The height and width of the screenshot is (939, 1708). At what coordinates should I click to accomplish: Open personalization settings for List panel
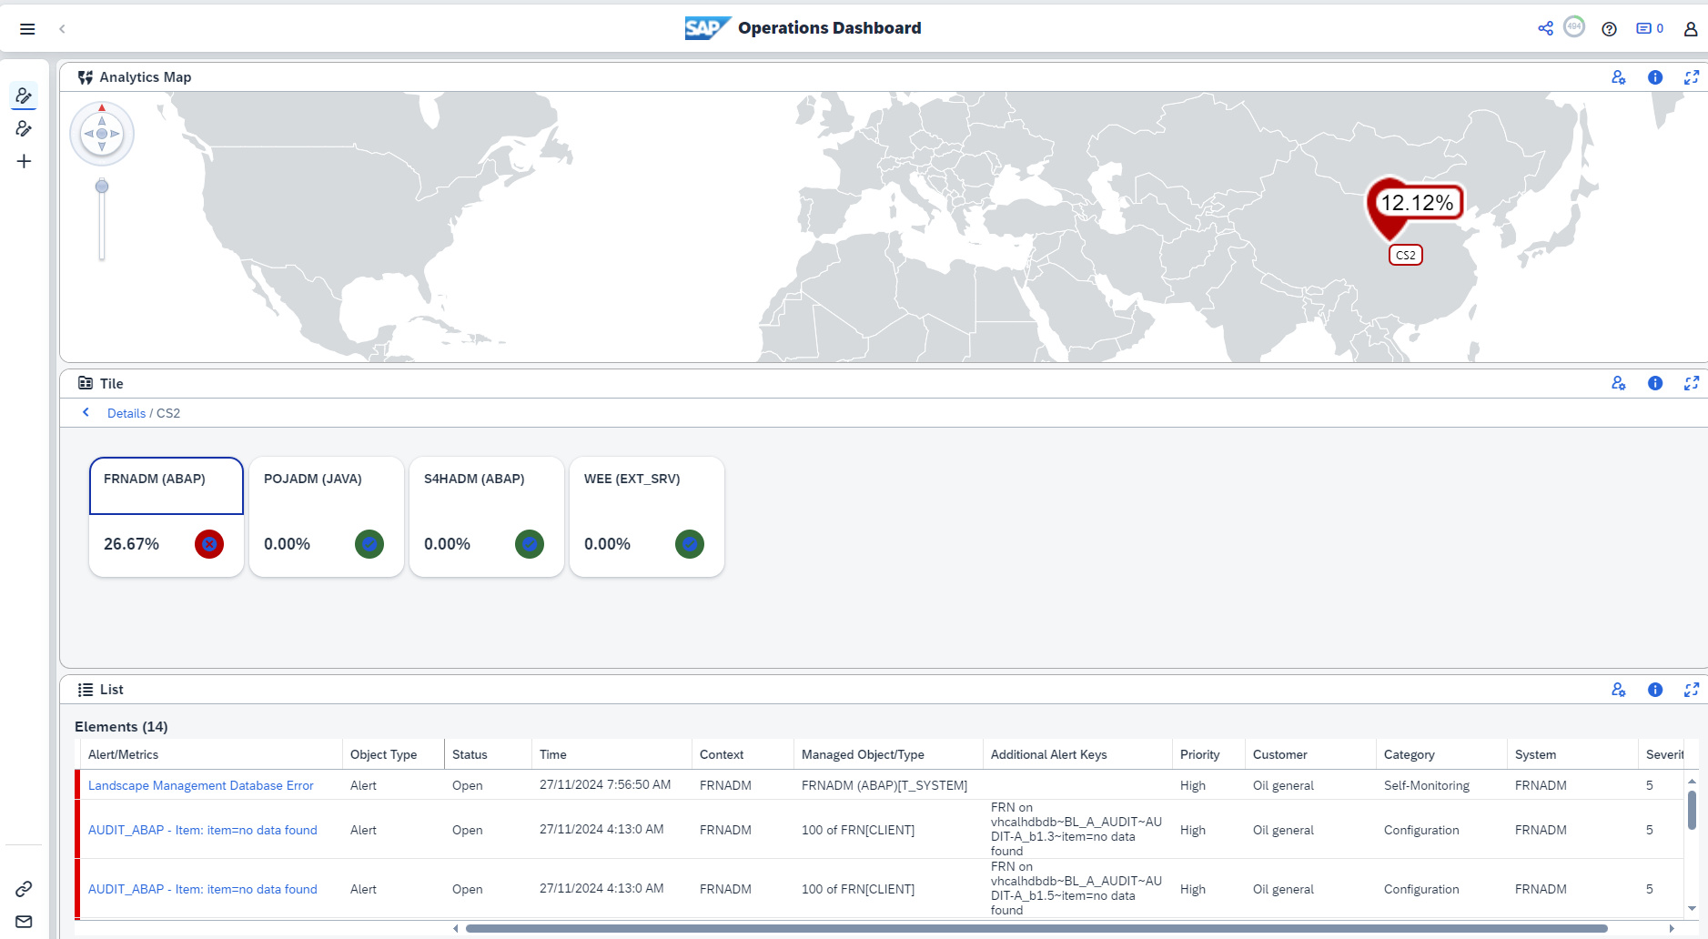click(x=1618, y=690)
